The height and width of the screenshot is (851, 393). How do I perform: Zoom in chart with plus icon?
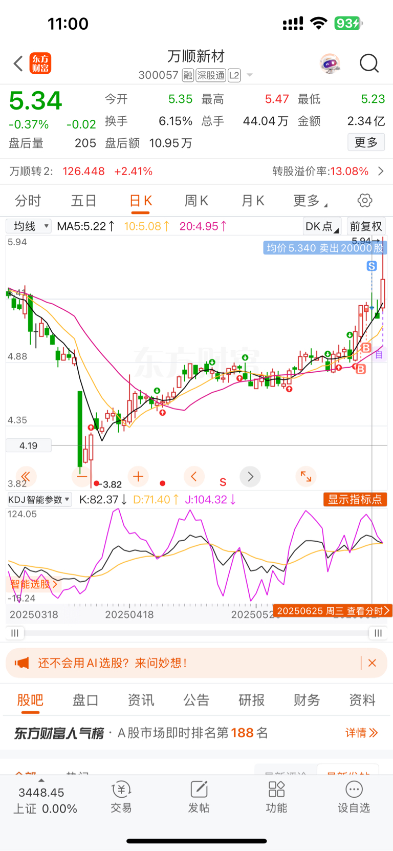click(x=138, y=477)
